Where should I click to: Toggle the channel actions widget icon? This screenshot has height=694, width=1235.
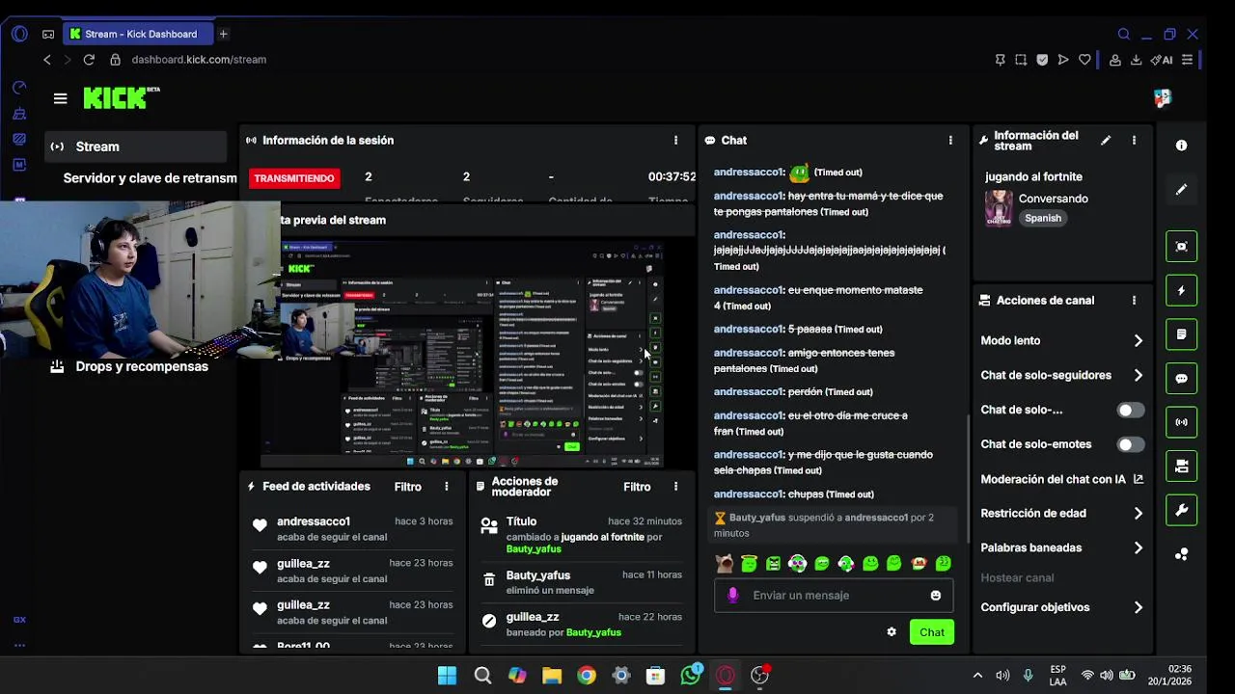click(1181, 467)
